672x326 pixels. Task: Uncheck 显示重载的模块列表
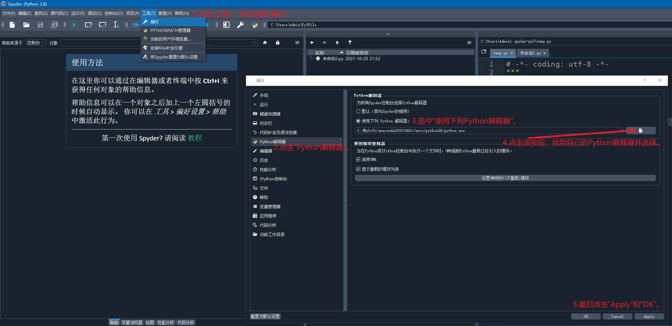(x=358, y=169)
